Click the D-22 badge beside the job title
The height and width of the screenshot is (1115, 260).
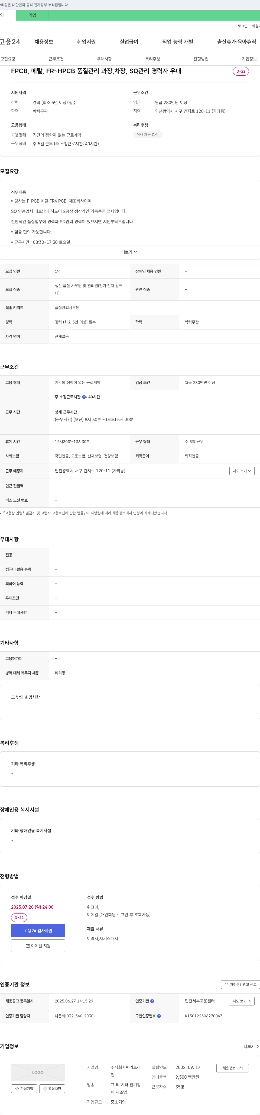click(241, 71)
